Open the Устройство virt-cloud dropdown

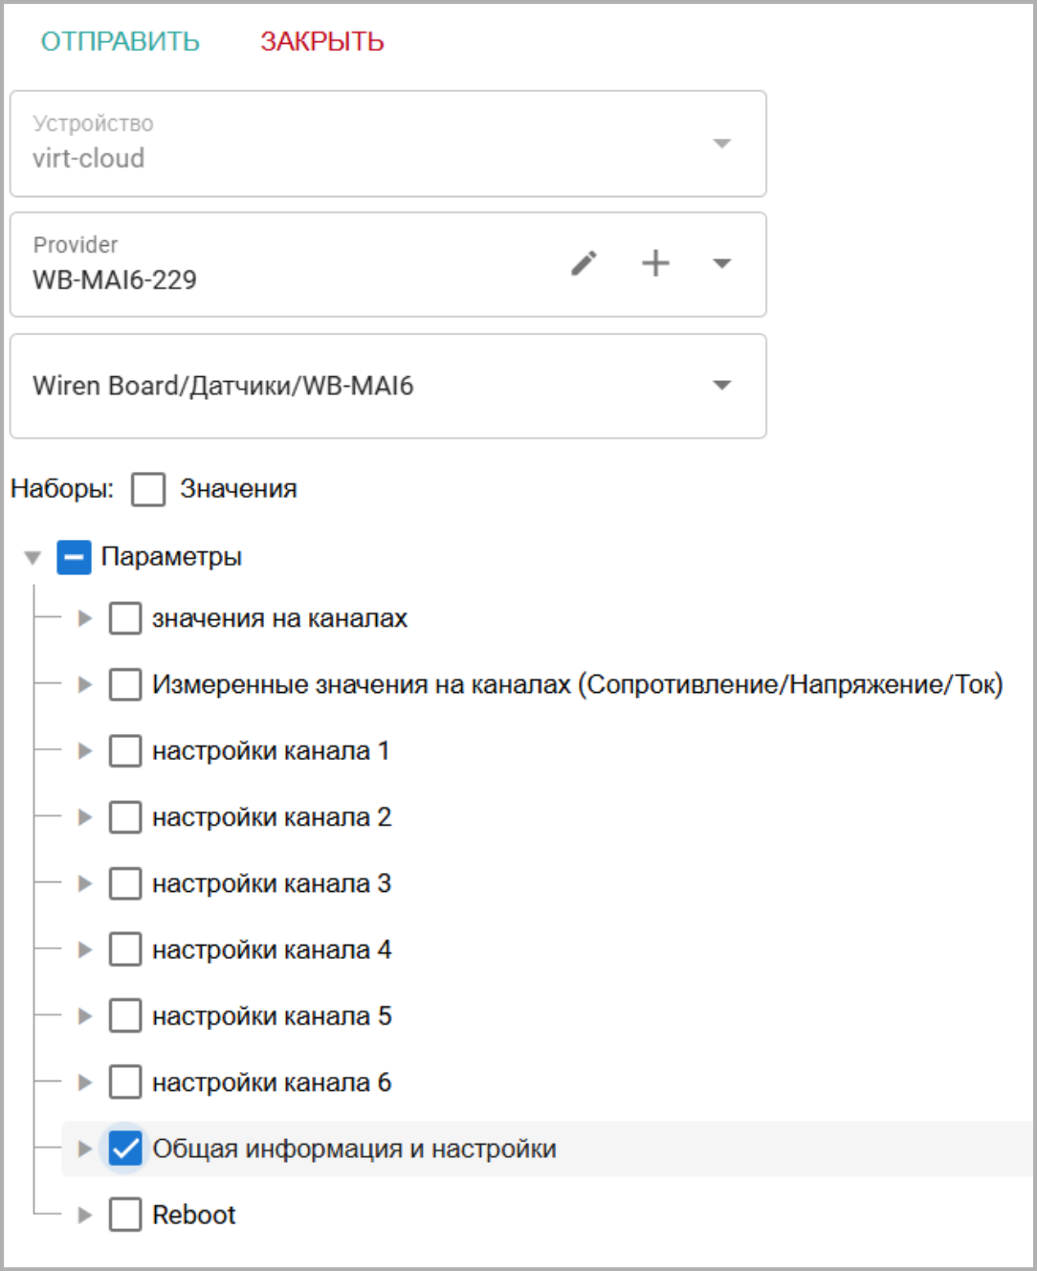(722, 144)
